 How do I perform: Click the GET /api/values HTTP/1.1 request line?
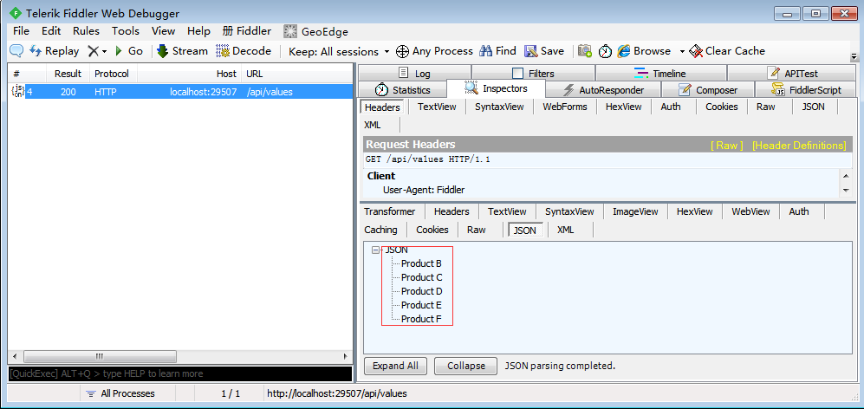(x=427, y=159)
